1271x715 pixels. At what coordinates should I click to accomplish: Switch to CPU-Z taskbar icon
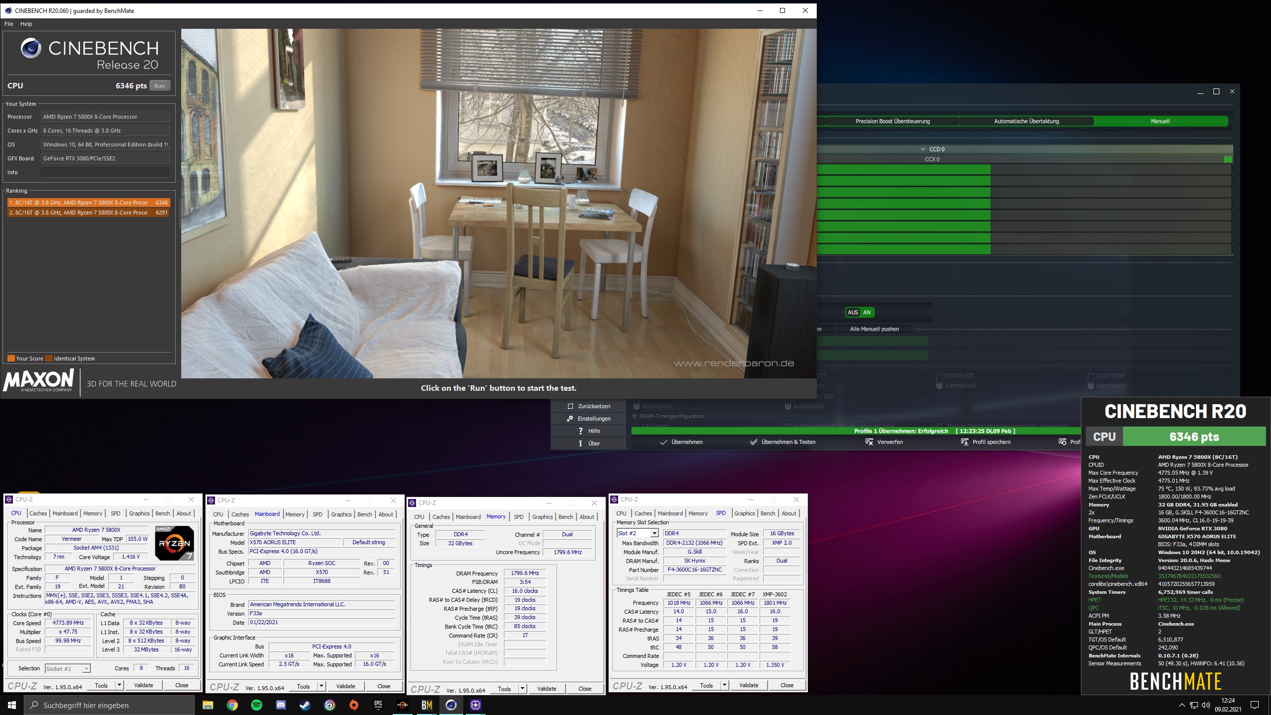(x=475, y=705)
